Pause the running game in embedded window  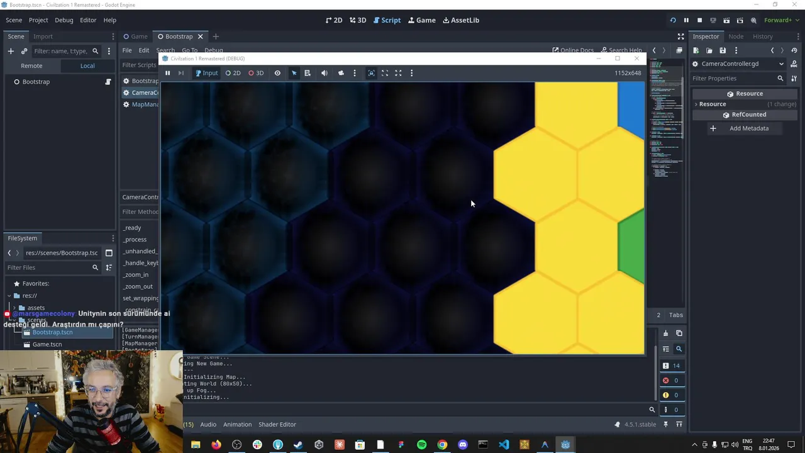coord(167,73)
